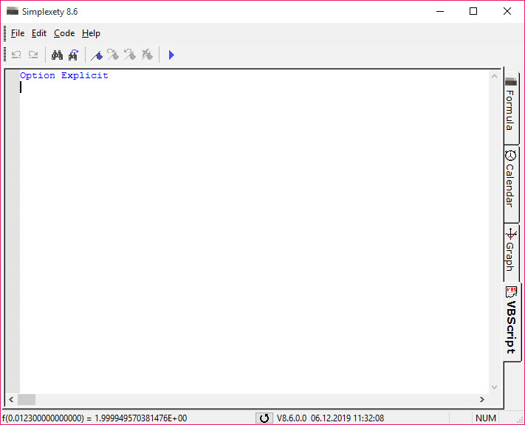Click the version and date status text

(330, 418)
